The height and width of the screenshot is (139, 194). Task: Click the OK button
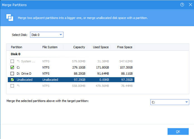tap(178, 131)
